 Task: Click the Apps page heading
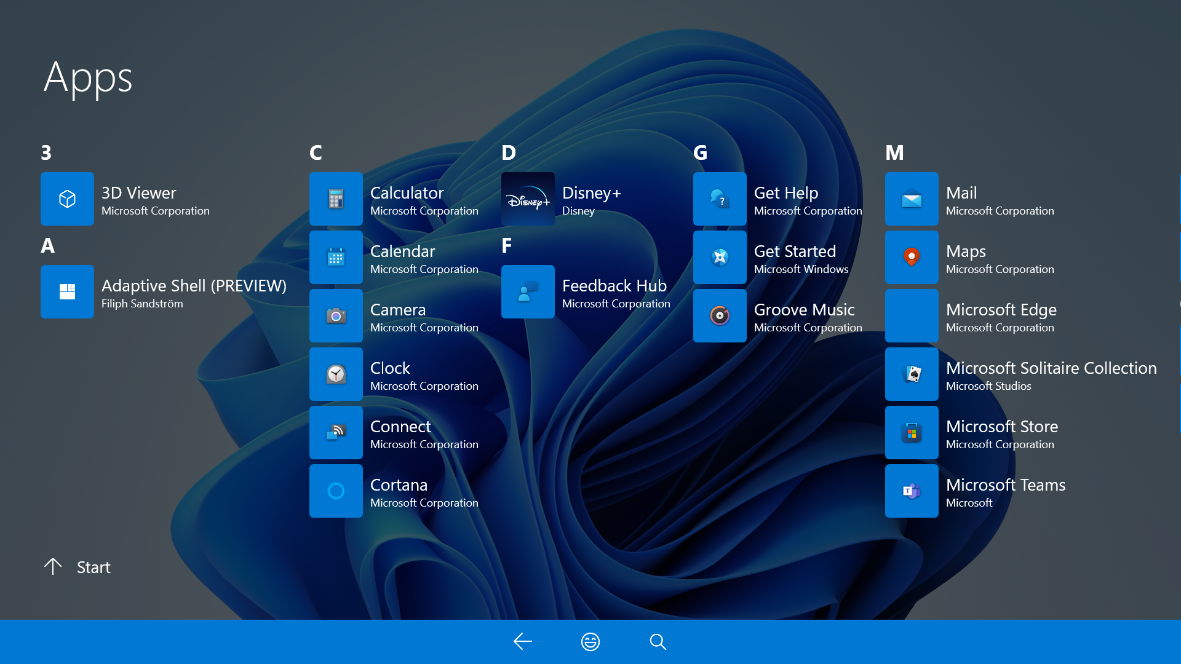coord(88,79)
